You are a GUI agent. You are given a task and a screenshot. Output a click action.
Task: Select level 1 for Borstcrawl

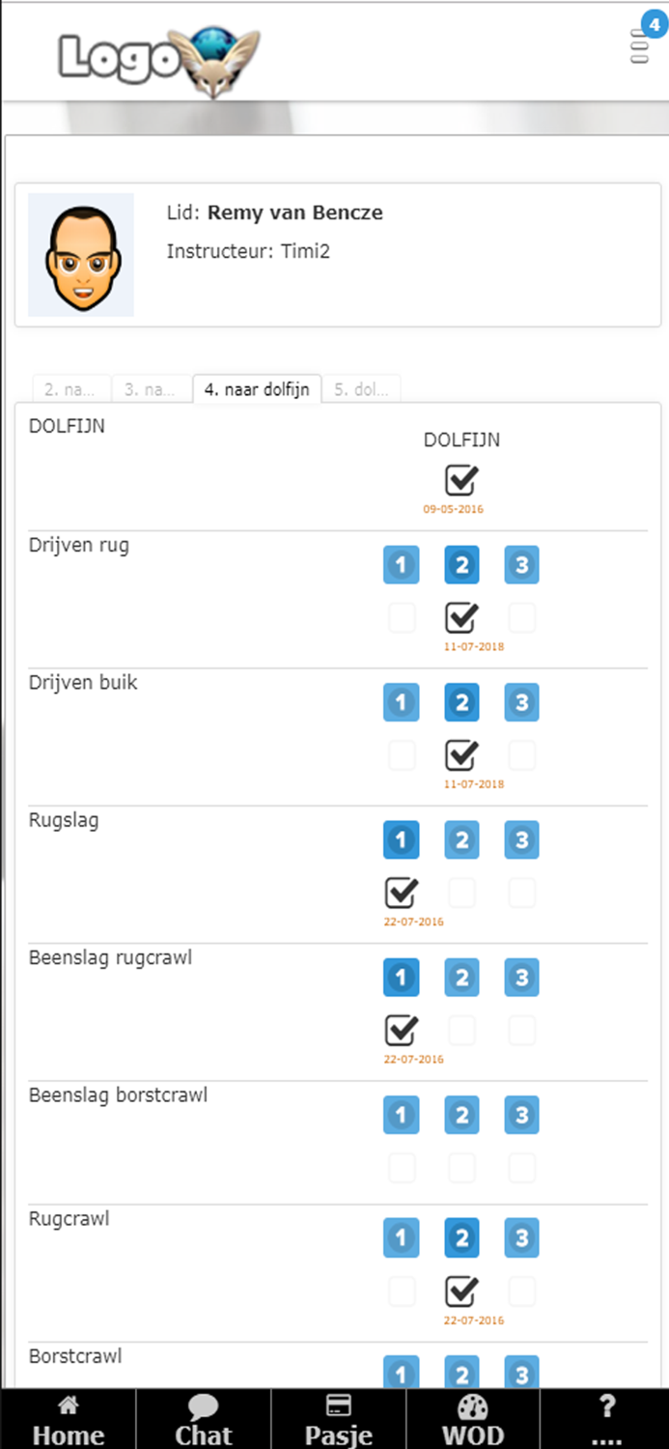[402, 1372]
